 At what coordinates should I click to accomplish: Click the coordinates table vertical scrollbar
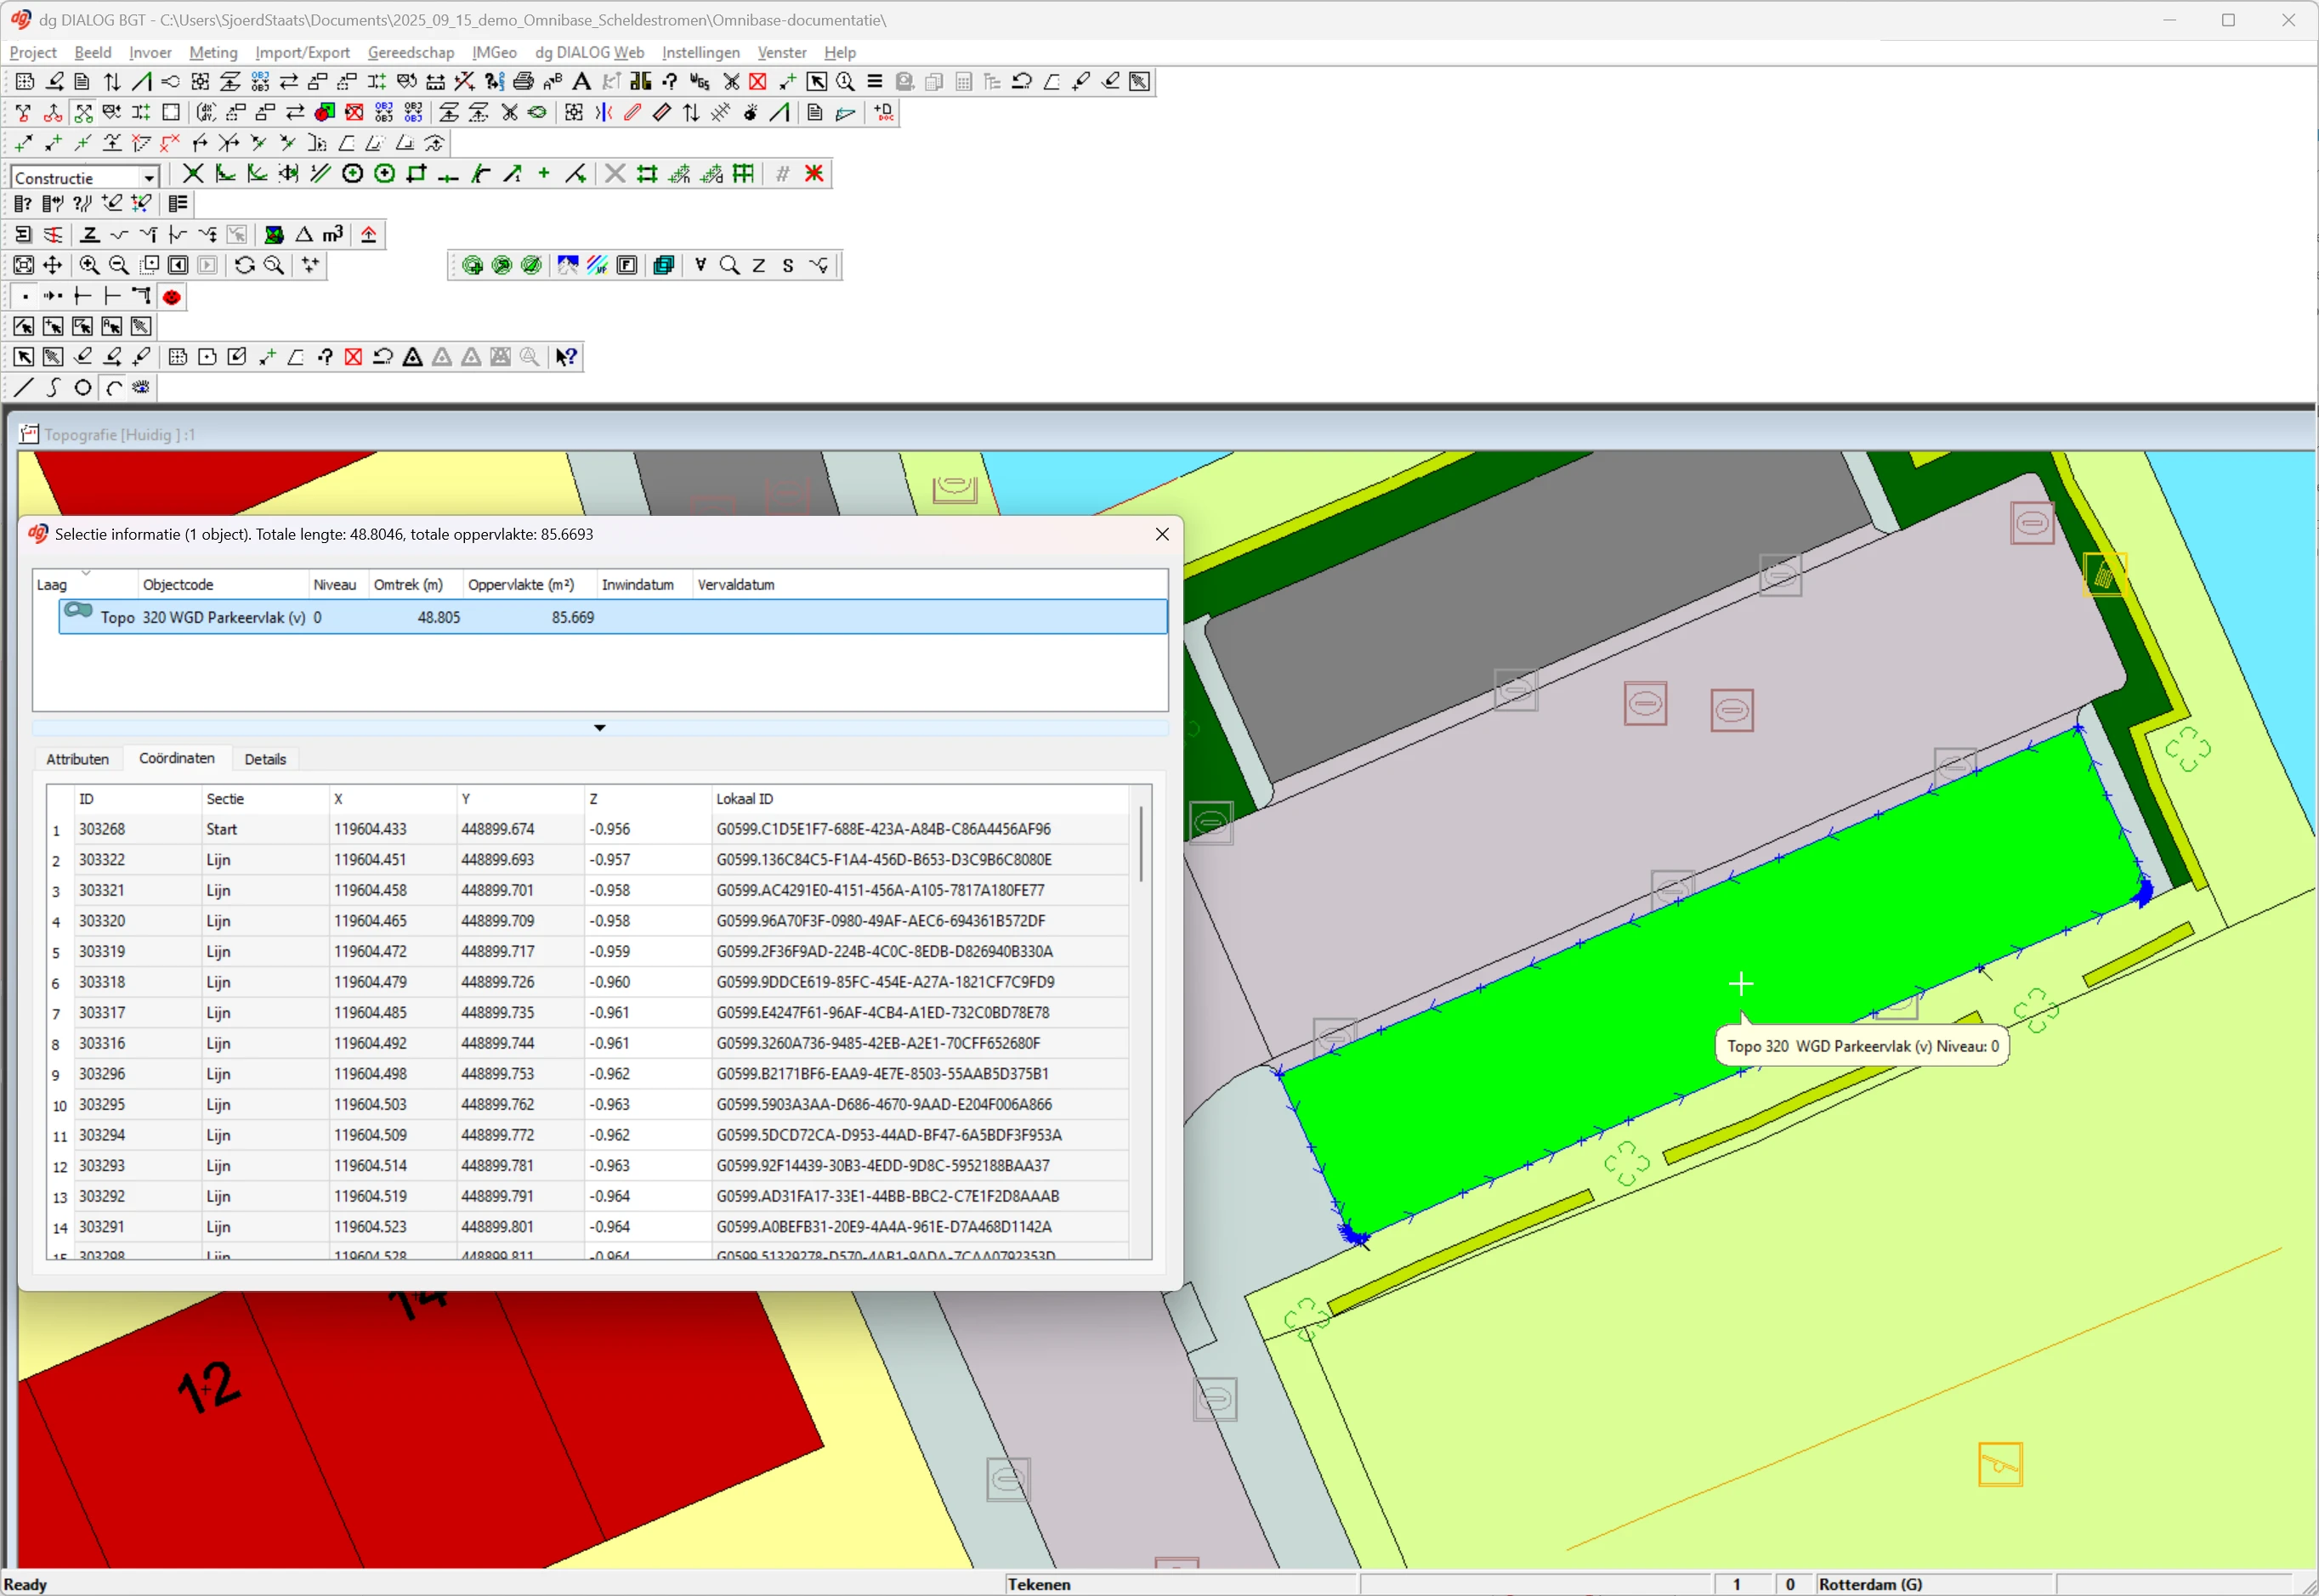coord(1141,845)
